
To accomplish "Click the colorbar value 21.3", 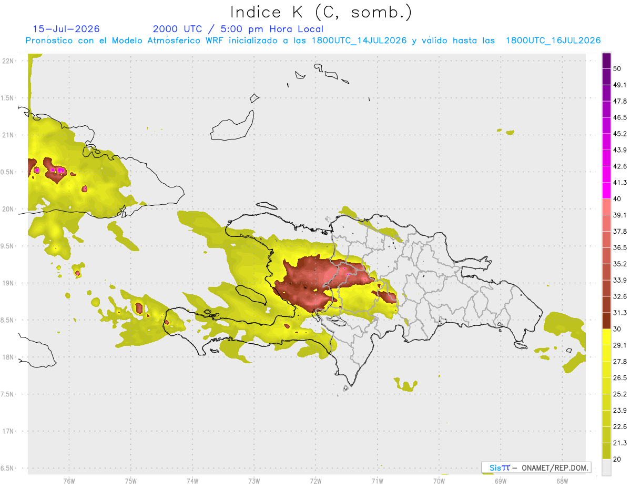I will 619,443.
